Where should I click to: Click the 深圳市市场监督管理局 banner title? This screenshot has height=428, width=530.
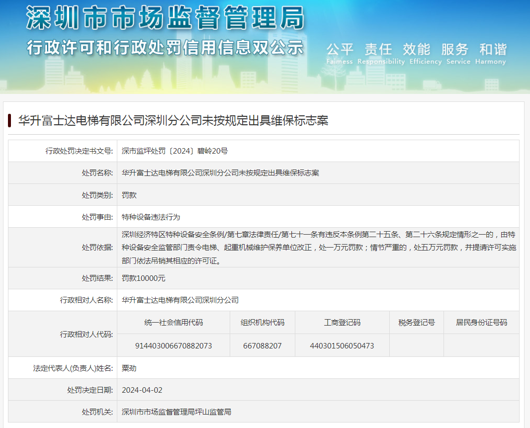tap(165, 18)
